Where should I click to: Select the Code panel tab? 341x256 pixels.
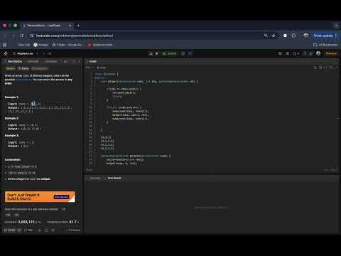pos(92,61)
